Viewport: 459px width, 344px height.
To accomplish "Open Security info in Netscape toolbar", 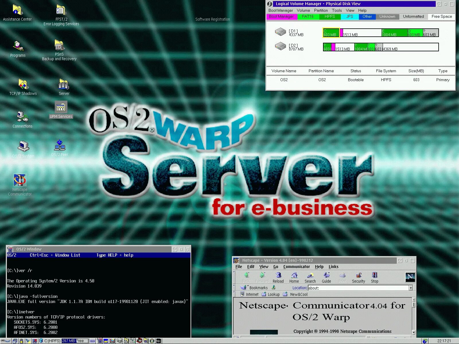I will [x=359, y=277].
